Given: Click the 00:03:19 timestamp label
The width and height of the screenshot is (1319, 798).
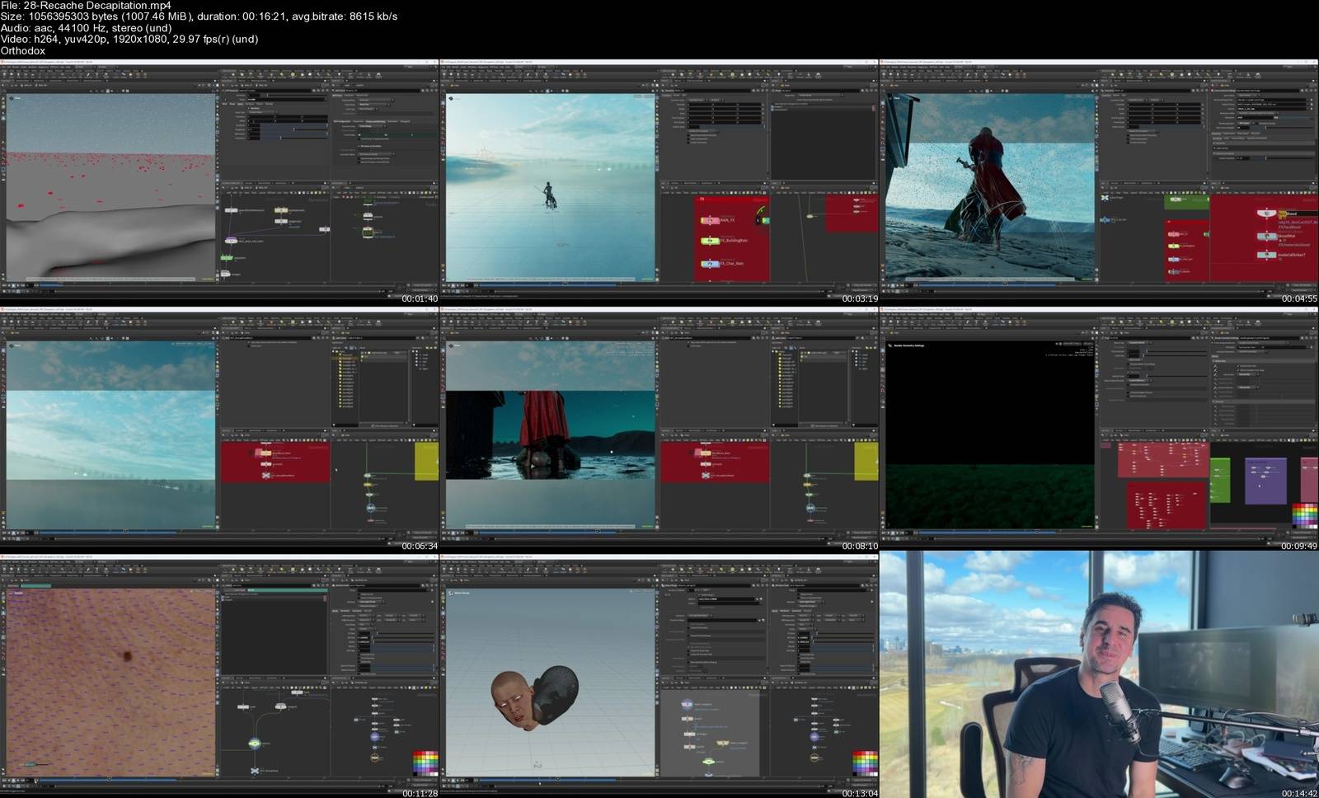Looking at the screenshot, I should (860, 298).
